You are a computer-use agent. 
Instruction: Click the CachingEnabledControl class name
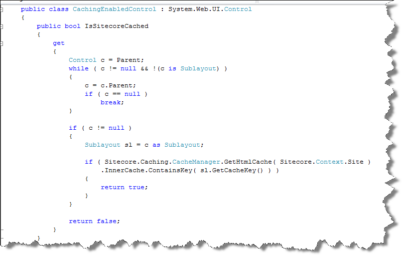point(115,9)
